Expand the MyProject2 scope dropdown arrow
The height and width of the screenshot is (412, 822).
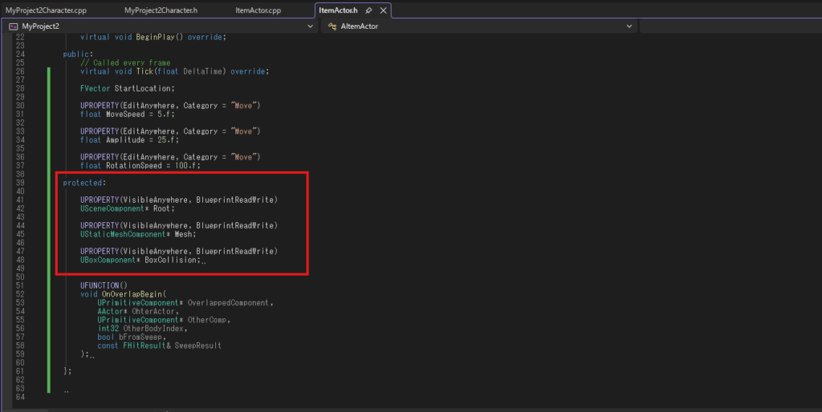[311, 26]
